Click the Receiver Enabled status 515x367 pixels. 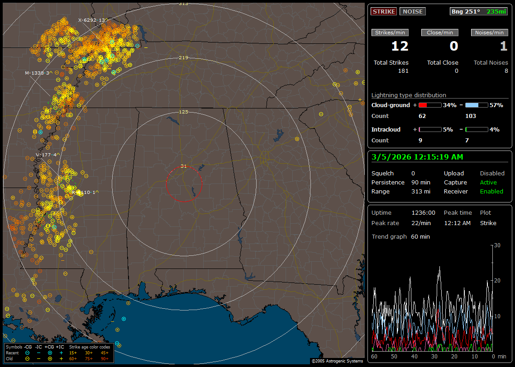491,192
